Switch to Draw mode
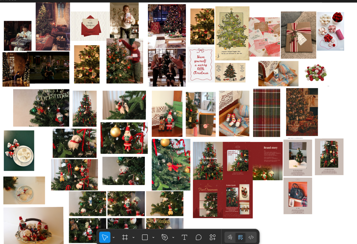This screenshot has width=357, height=244. pos(230,238)
